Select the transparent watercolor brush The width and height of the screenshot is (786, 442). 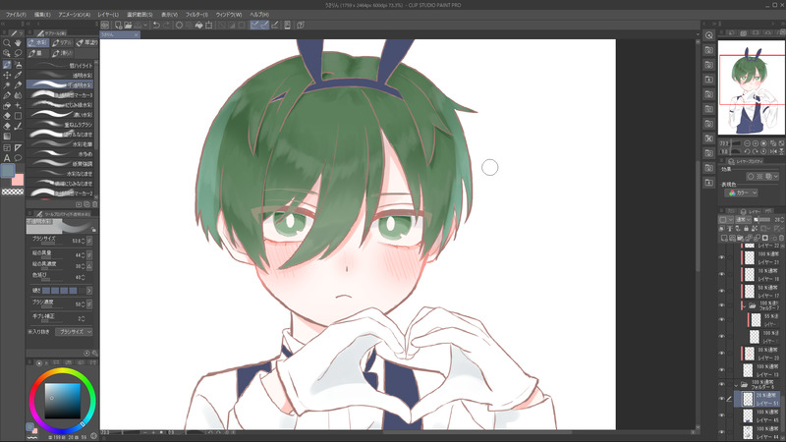click(60, 76)
